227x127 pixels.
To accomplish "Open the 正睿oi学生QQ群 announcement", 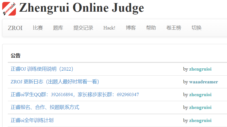I will point(75,94).
